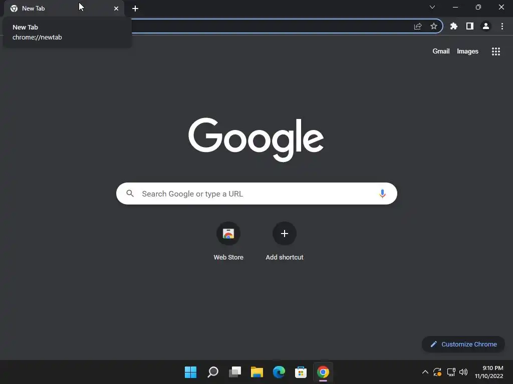513x384 pixels.
Task: Click the Chrome taskbar icon
Action: [323, 372]
